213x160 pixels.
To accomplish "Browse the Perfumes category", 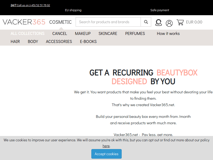I will point(135,34).
